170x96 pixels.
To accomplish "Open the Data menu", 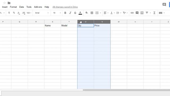I will pyautogui.click(x=22, y=7).
